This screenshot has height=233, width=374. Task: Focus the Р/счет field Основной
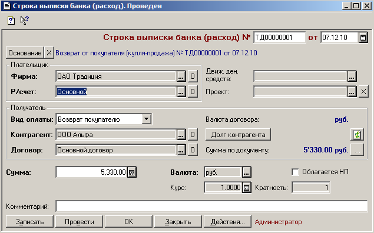116,92
